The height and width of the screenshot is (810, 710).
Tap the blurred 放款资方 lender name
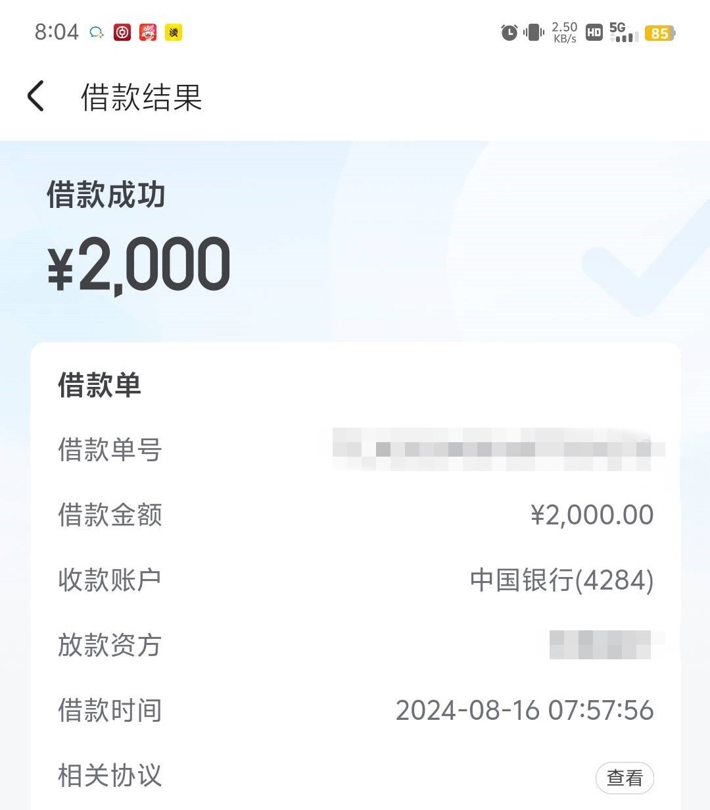605,645
